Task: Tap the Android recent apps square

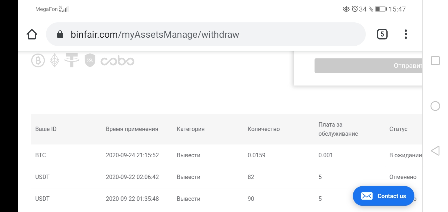Action: (x=435, y=61)
